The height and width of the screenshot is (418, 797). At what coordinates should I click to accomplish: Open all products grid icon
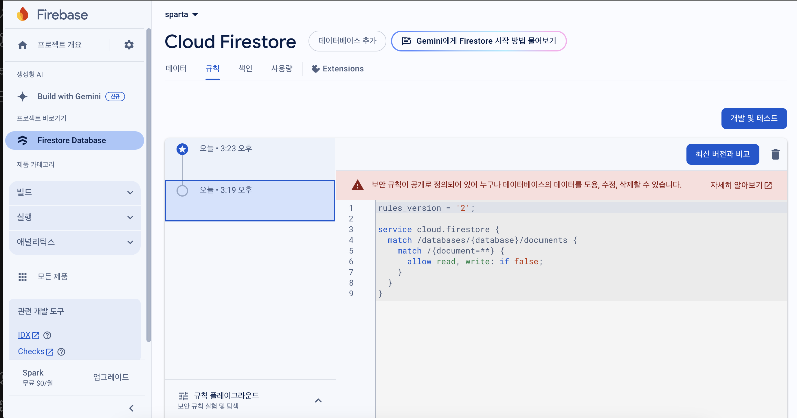click(x=23, y=277)
